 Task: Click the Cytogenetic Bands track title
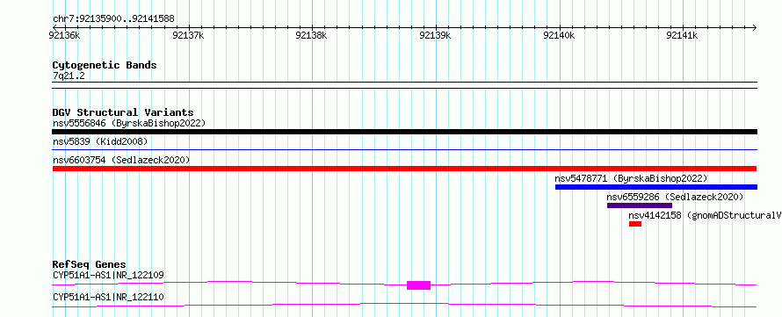click(x=105, y=65)
